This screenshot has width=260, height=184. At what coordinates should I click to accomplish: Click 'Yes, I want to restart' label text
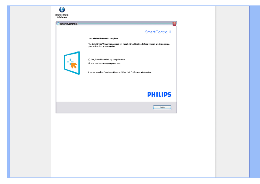[108, 60]
